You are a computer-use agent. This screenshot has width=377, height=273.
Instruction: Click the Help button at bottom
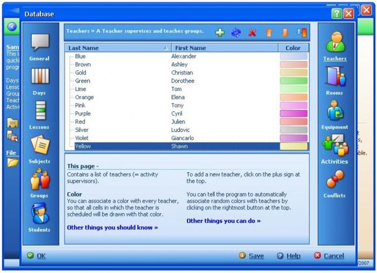point(289,256)
